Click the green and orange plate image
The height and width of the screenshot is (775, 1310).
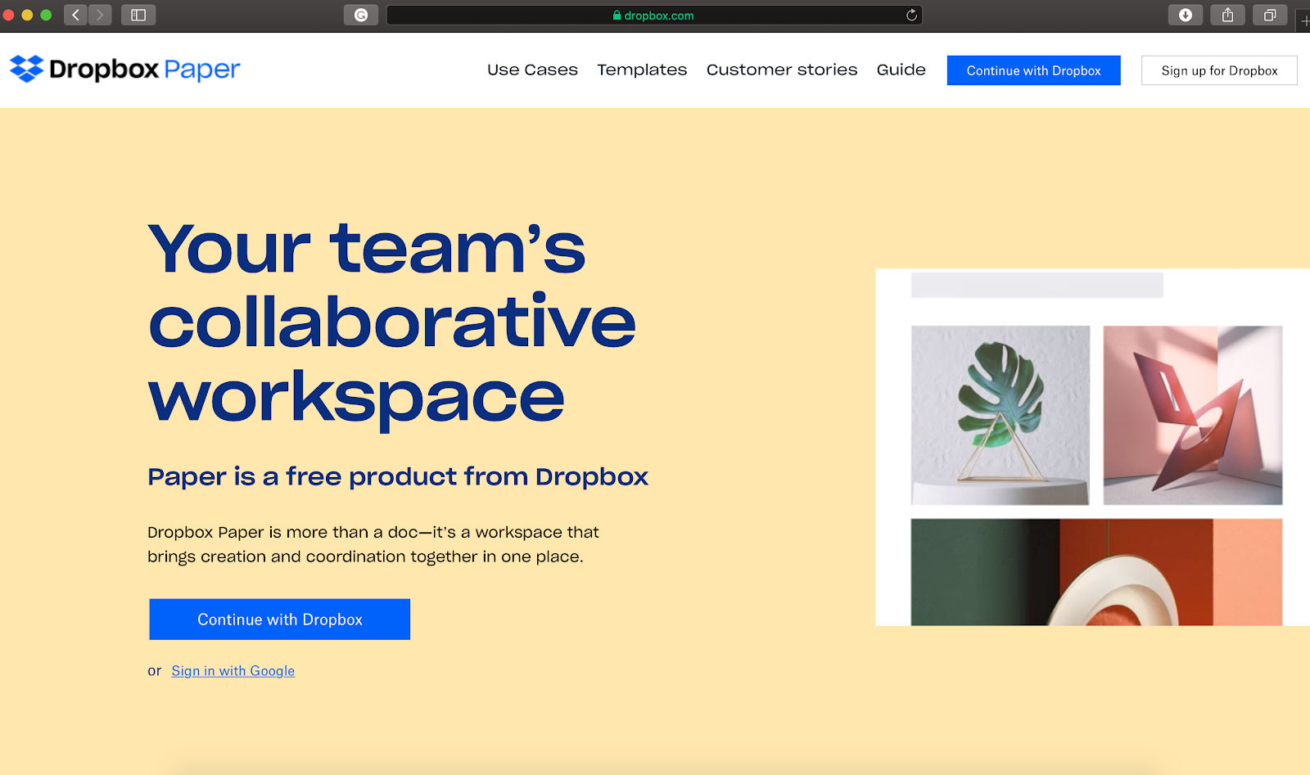point(1096,572)
